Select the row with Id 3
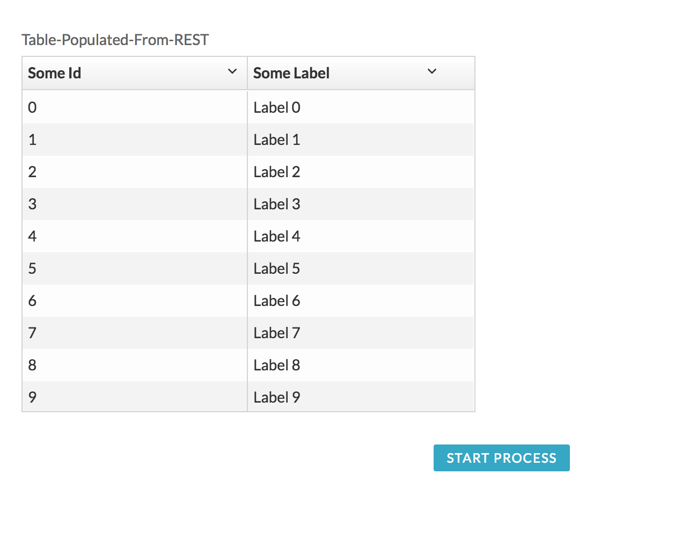This screenshot has width=674, height=554. [x=248, y=204]
